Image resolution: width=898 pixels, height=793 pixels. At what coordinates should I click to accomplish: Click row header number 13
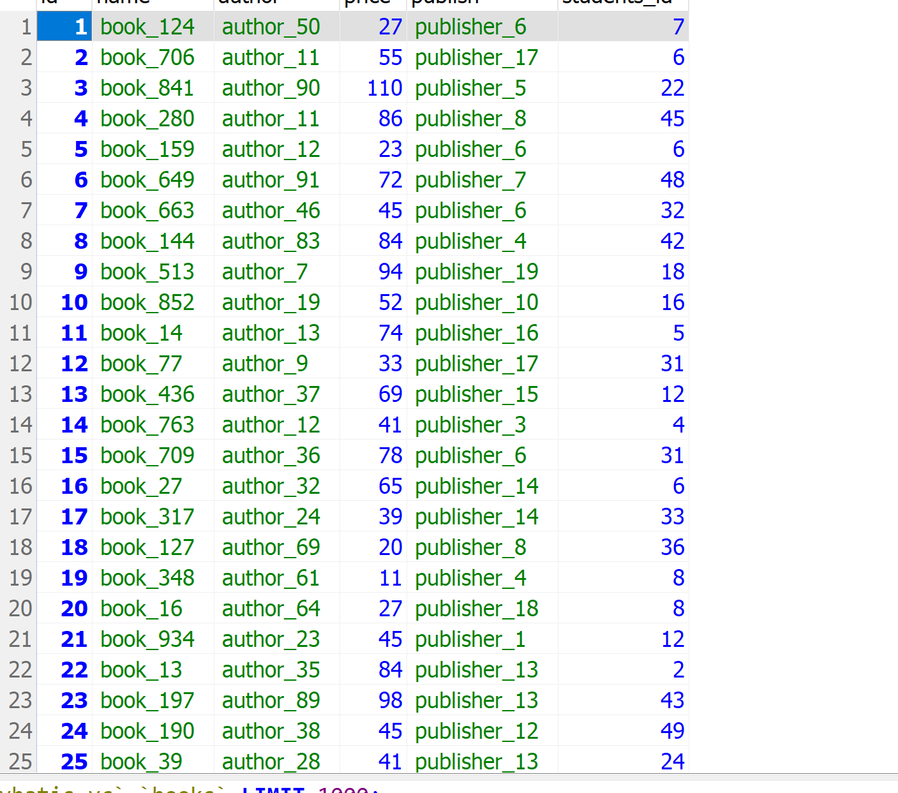[19, 394]
